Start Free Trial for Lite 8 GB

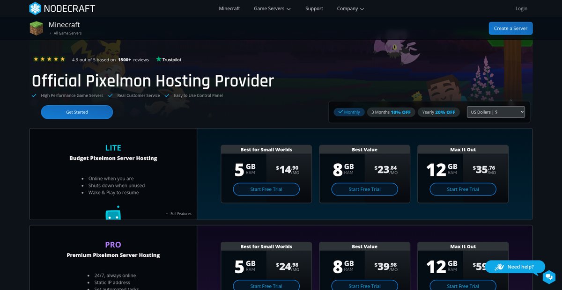click(364, 189)
